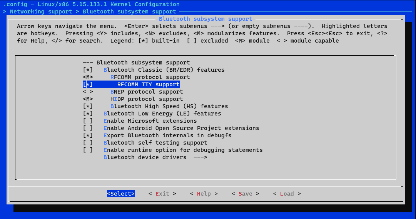Click the Select button
The image size is (416, 219).
tap(121, 194)
